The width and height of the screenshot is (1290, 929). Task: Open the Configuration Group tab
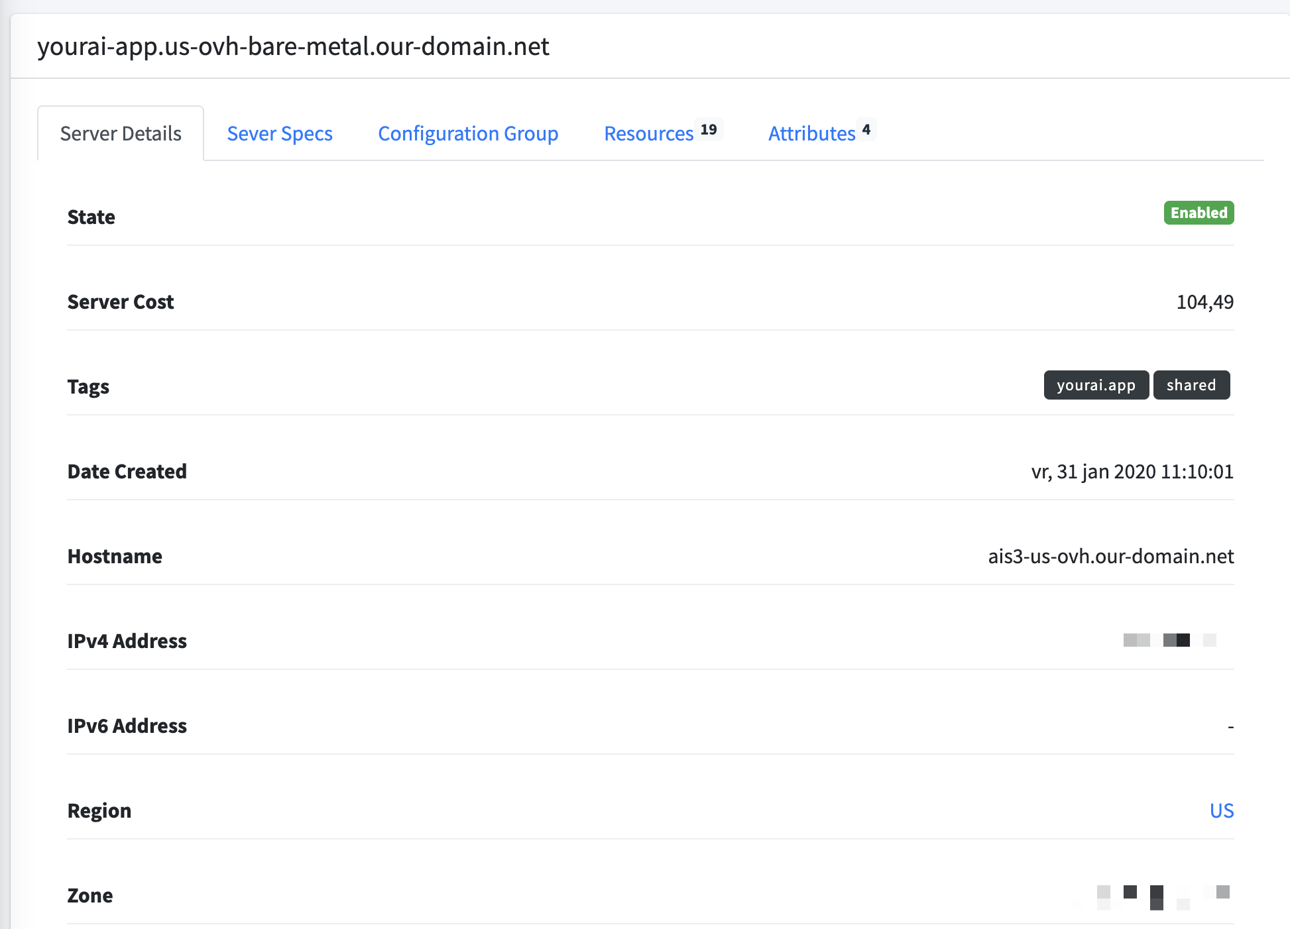[468, 133]
